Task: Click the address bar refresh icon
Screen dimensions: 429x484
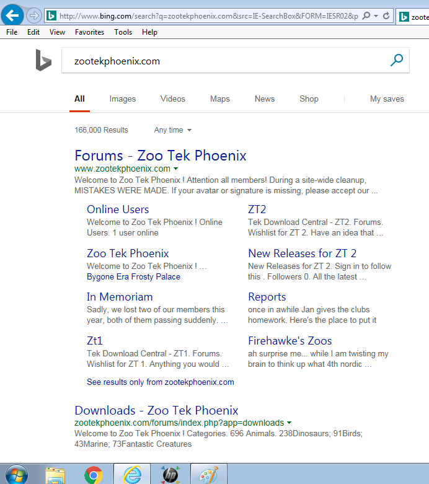Action: (387, 15)
